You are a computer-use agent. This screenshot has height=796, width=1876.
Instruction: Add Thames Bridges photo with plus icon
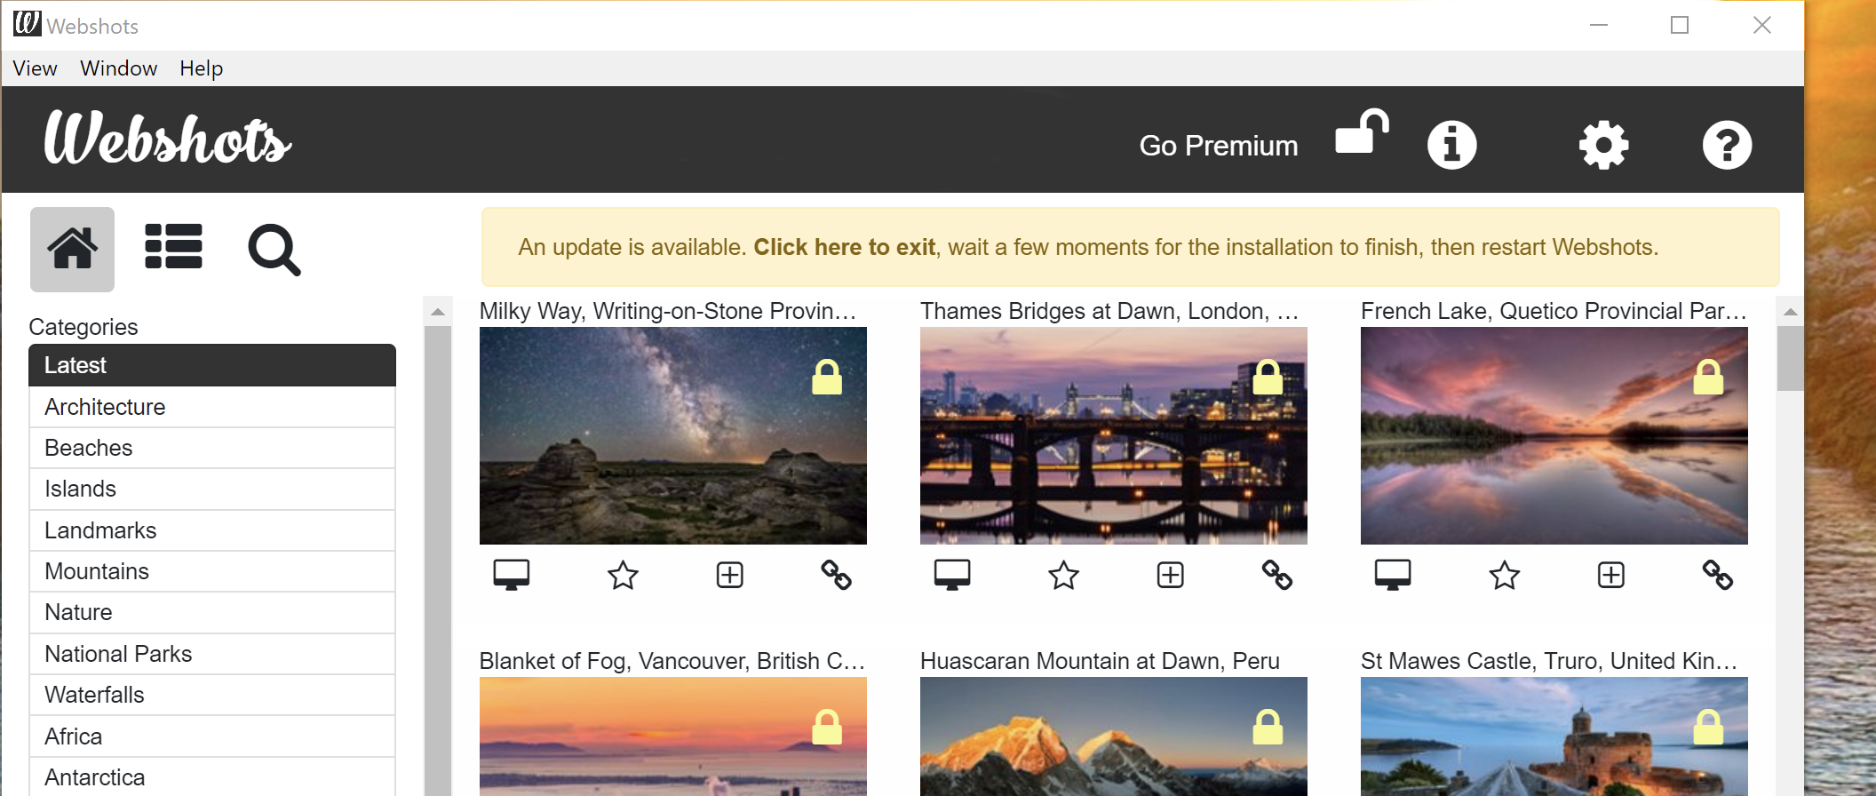(x=1170, y=576)
